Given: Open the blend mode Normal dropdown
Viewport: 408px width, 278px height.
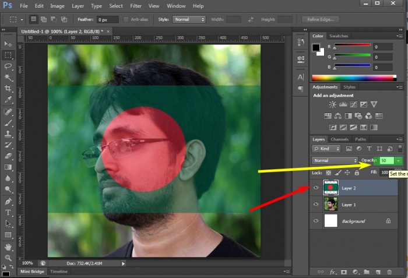Looking at the screenshot, I should coord(335,160).
